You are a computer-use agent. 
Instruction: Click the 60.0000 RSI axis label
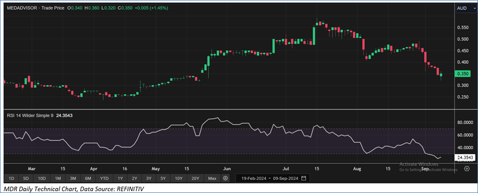[465, 135]
